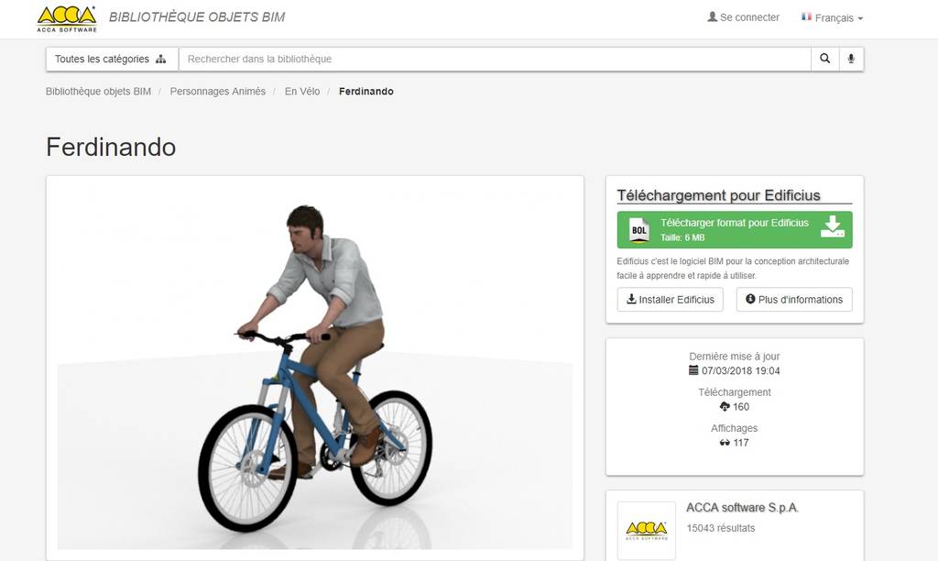Screen dimensions: 938x561
Task: Focus the Rechercher dans la bibliothèque field
Action: [x=495, y=59]
